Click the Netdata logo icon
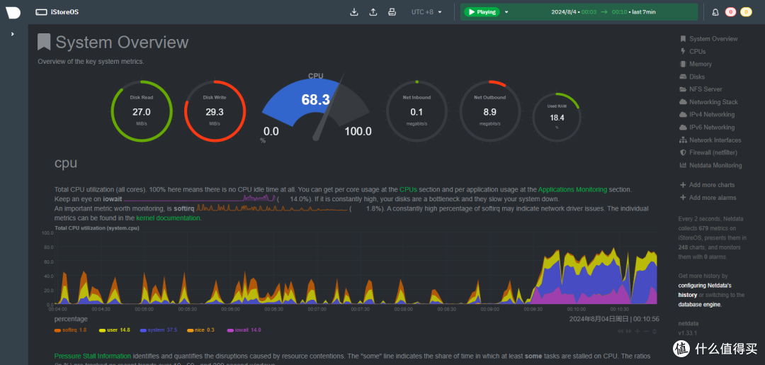Screen dimensions: 765x365 (13, 13)
